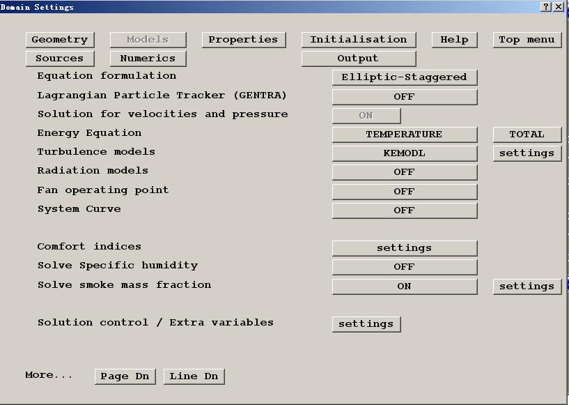The image size is (569, 405).
Task: Go to the Sources tab
Action: pos(59,59)
